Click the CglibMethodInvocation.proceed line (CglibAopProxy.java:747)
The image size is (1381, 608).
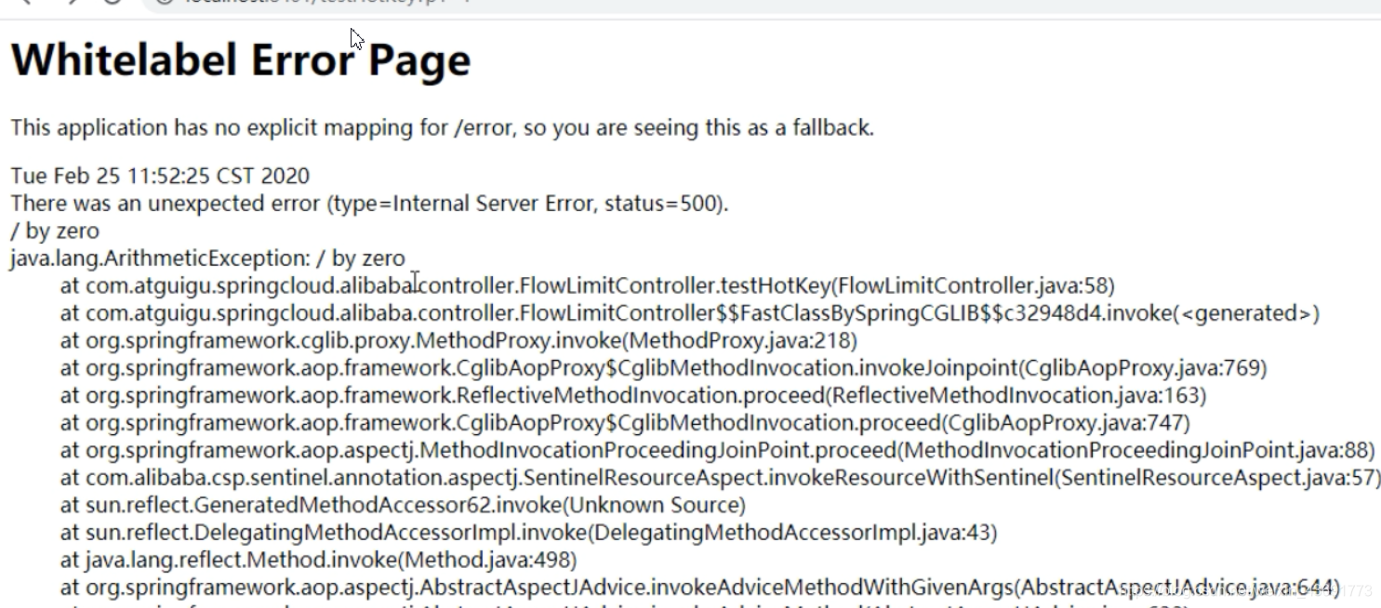click(x=625, y=423)
